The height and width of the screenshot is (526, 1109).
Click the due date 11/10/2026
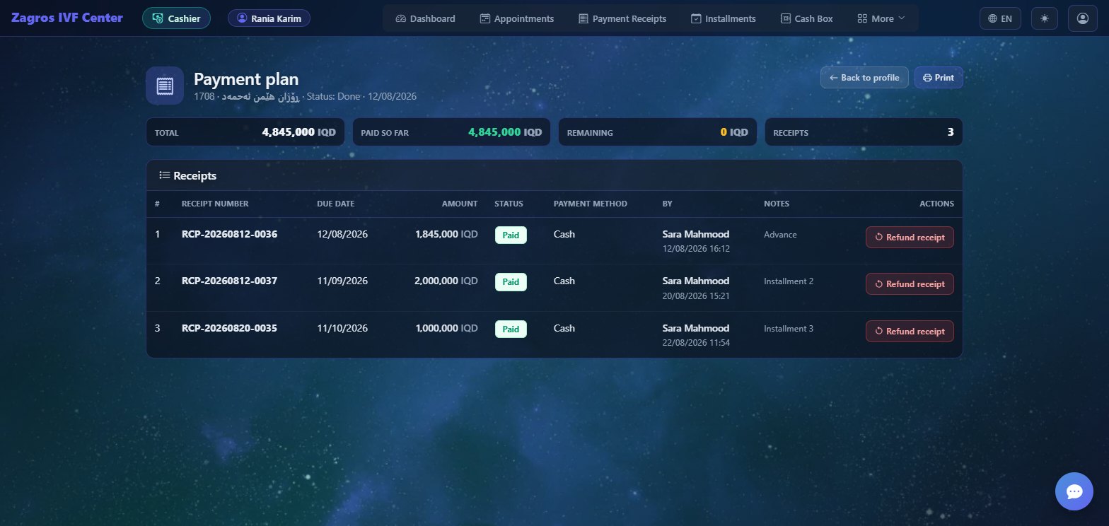[x=342, y=328]
